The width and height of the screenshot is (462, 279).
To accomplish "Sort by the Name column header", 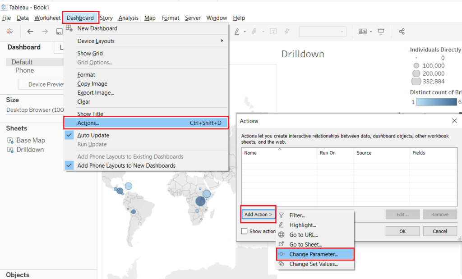I will [x=279, y=153].
